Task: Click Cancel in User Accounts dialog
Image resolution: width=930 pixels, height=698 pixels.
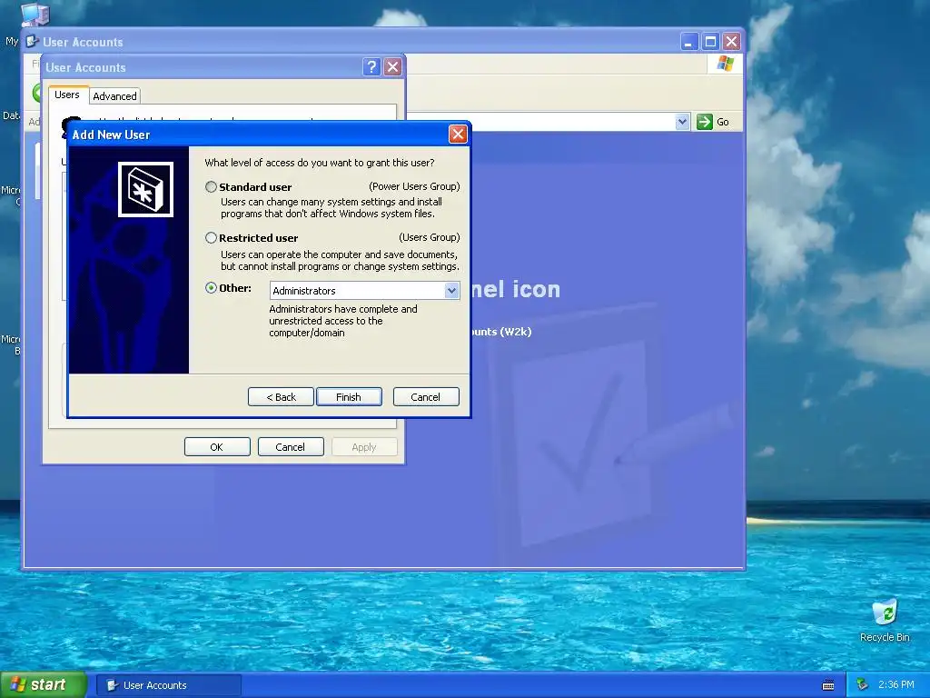Action: pyautogui.click(x=291, y=447)
